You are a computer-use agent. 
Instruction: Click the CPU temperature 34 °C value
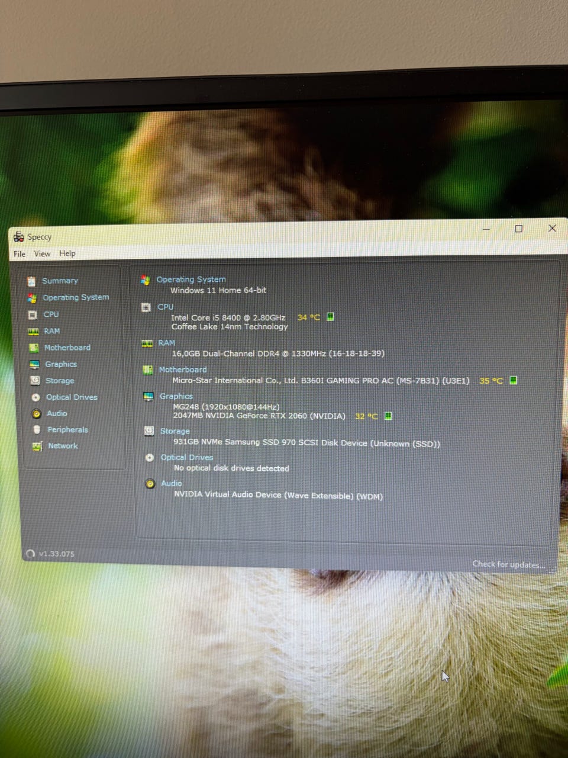308,317
